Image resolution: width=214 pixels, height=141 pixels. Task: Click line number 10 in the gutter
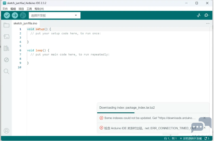coord(20,67)
